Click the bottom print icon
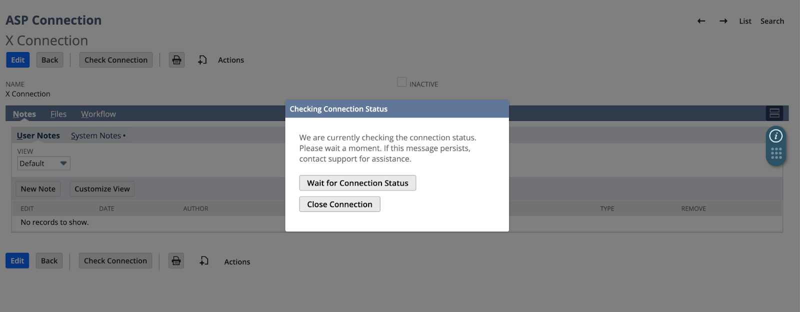This screenshot has width=800, height=312. pyautogui.click(x=176, y=261)
